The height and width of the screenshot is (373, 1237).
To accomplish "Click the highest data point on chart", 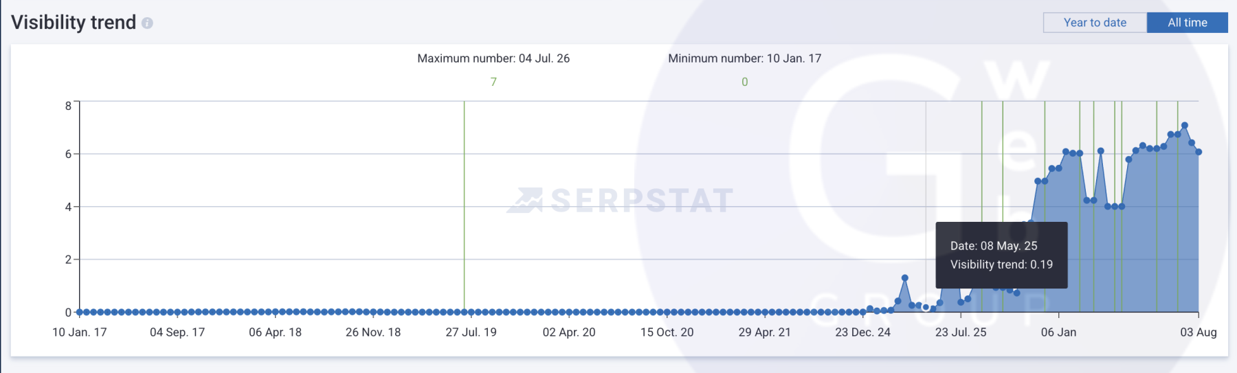I will 1185,126.
